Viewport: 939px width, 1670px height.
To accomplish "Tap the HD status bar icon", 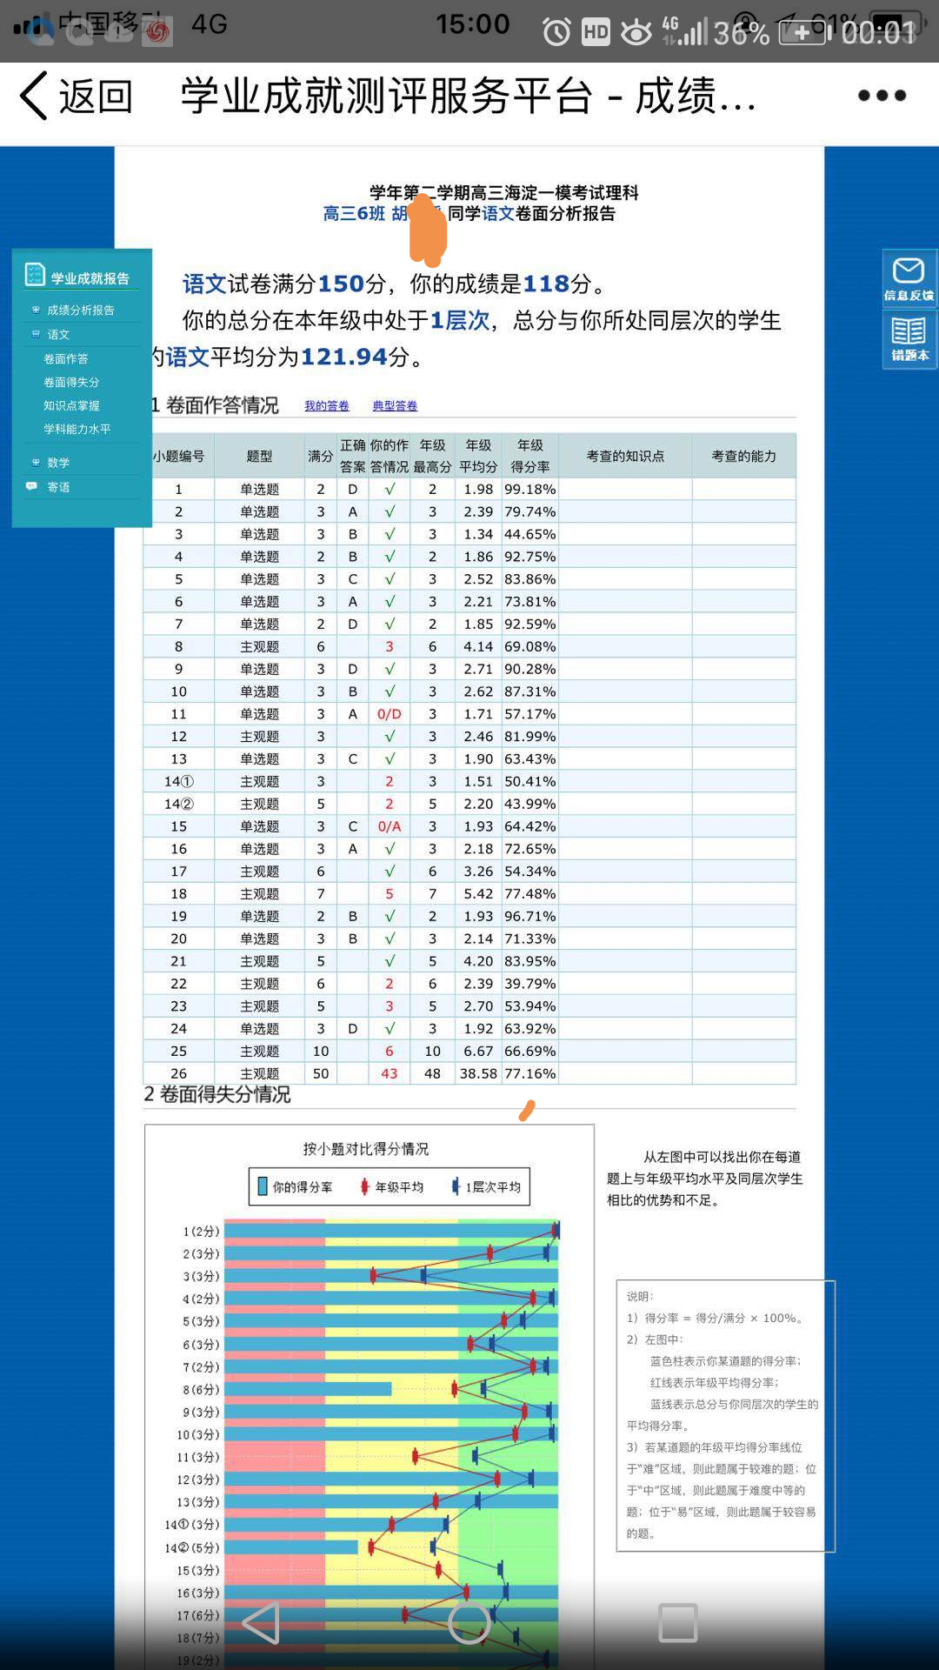I will (x=596, y=33).
